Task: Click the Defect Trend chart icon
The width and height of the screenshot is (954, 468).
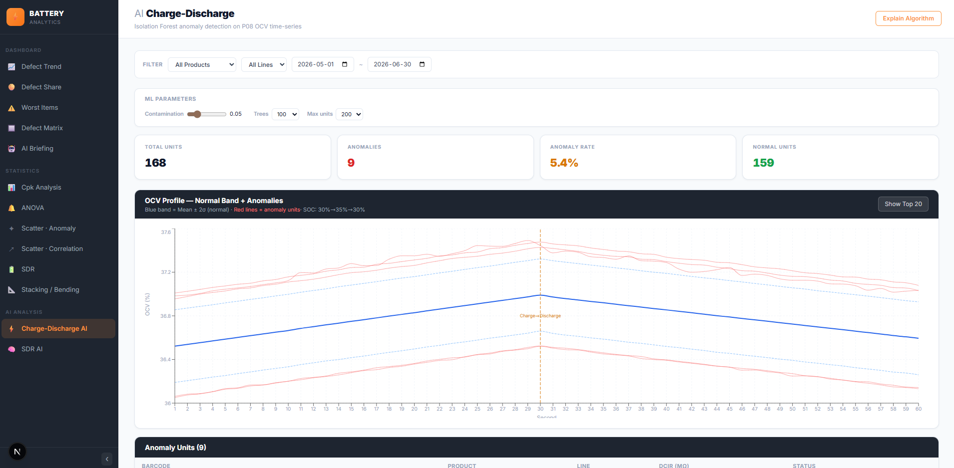Action: click(11, 67)
